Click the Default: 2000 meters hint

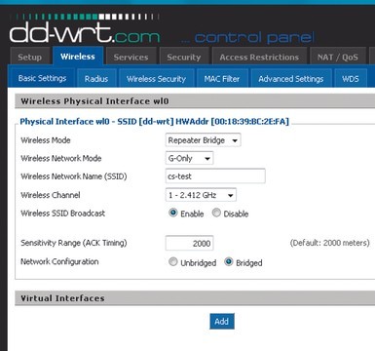click(x=329, y=243)
